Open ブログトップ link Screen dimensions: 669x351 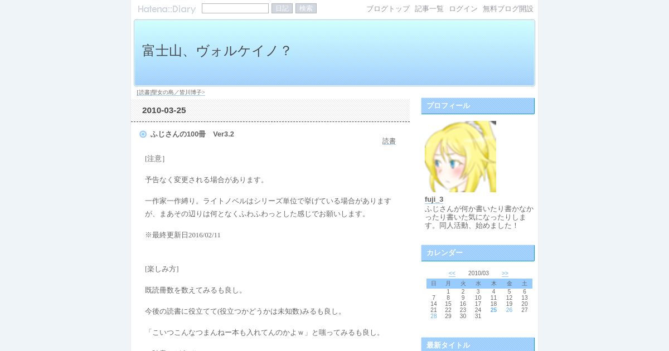coord(388,9)
